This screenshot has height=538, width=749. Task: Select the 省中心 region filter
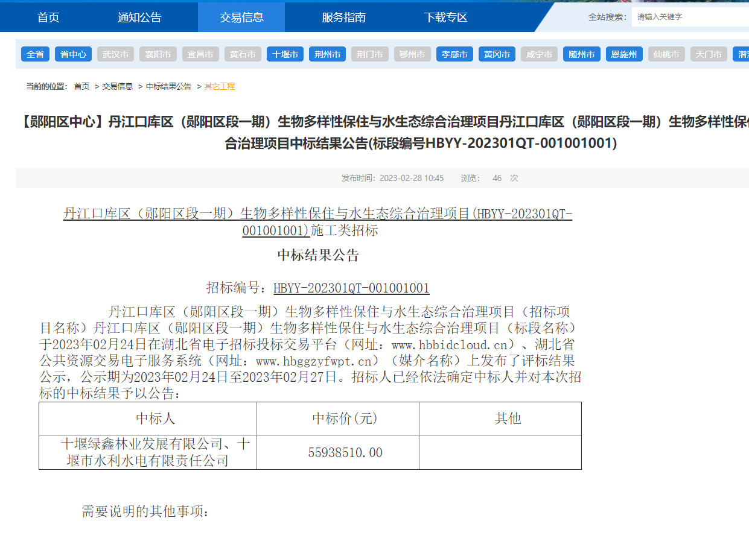point(73,54)
